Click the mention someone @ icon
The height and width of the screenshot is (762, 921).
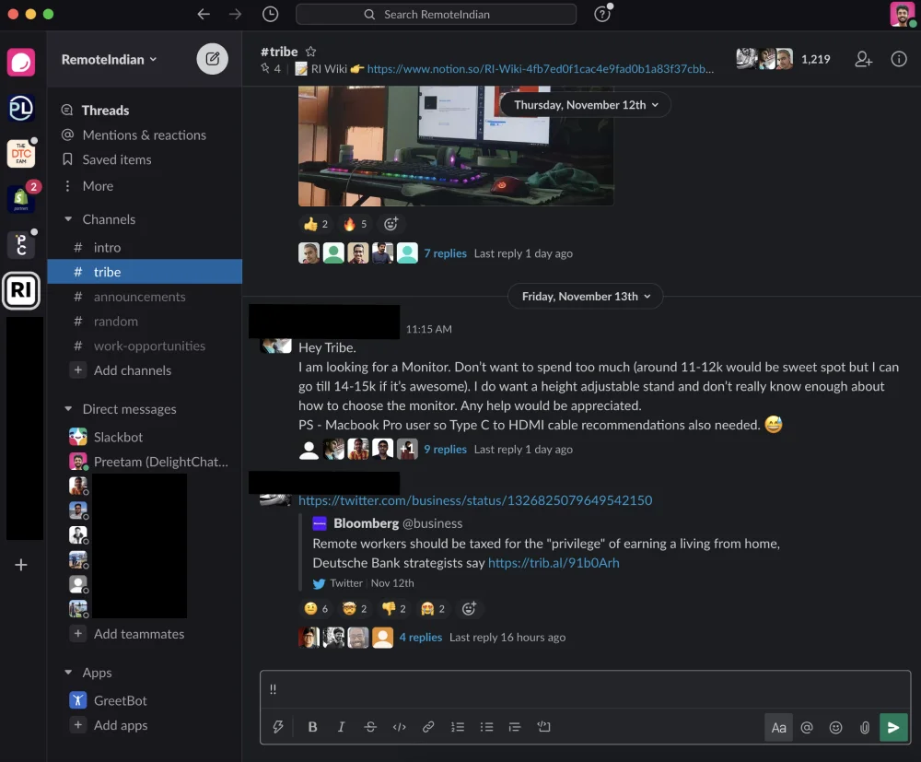(x=807, y=727)
